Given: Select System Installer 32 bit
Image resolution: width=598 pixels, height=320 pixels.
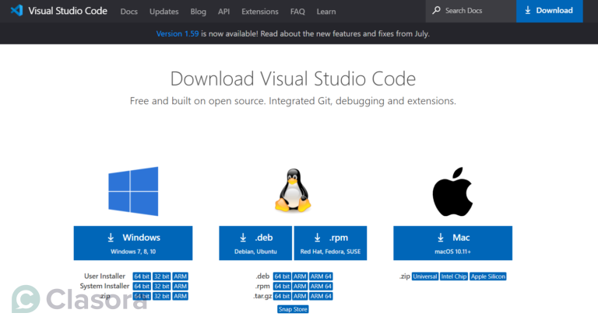Looking at the screenshot, I should coord(161,286).
